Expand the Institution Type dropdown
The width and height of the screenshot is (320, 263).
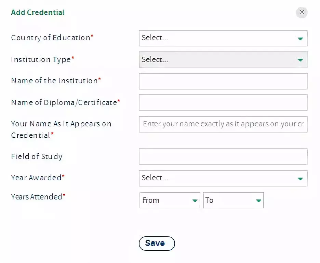point(219,59)
